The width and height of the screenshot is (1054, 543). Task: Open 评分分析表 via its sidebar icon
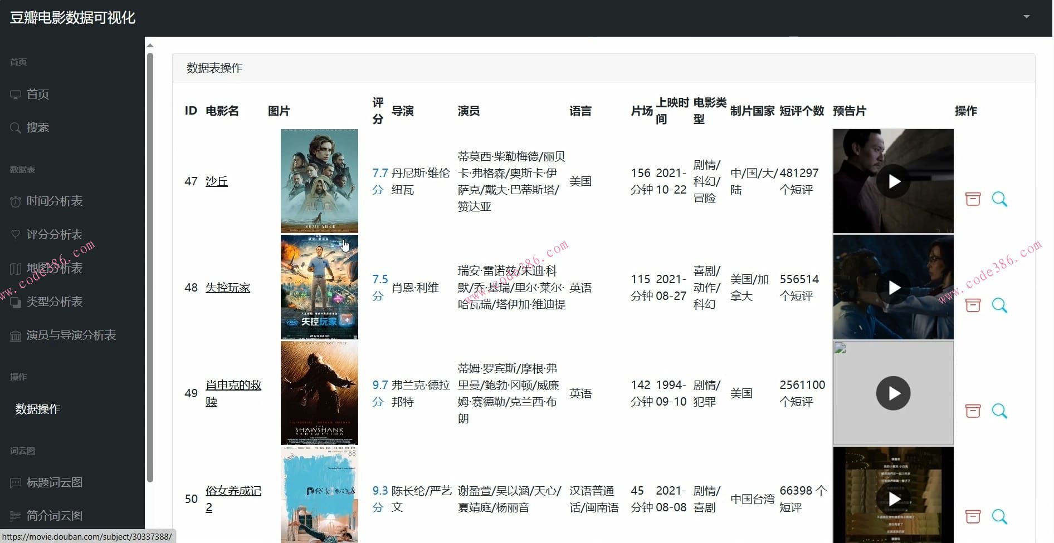click(x=16, y=234)
